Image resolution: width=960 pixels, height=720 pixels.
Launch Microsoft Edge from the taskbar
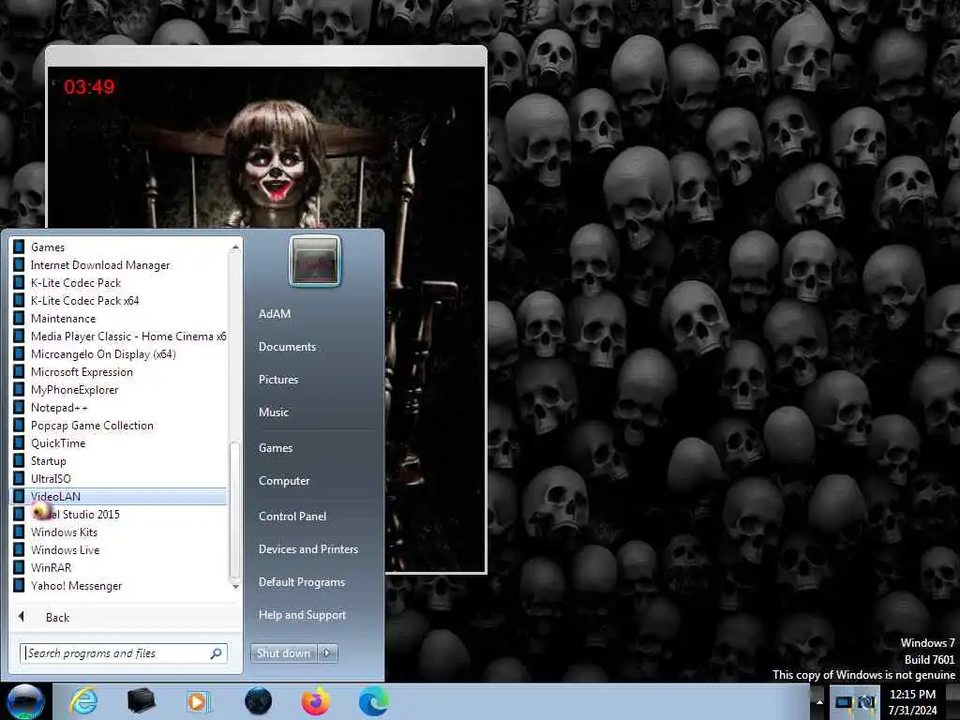coord(373,701)
